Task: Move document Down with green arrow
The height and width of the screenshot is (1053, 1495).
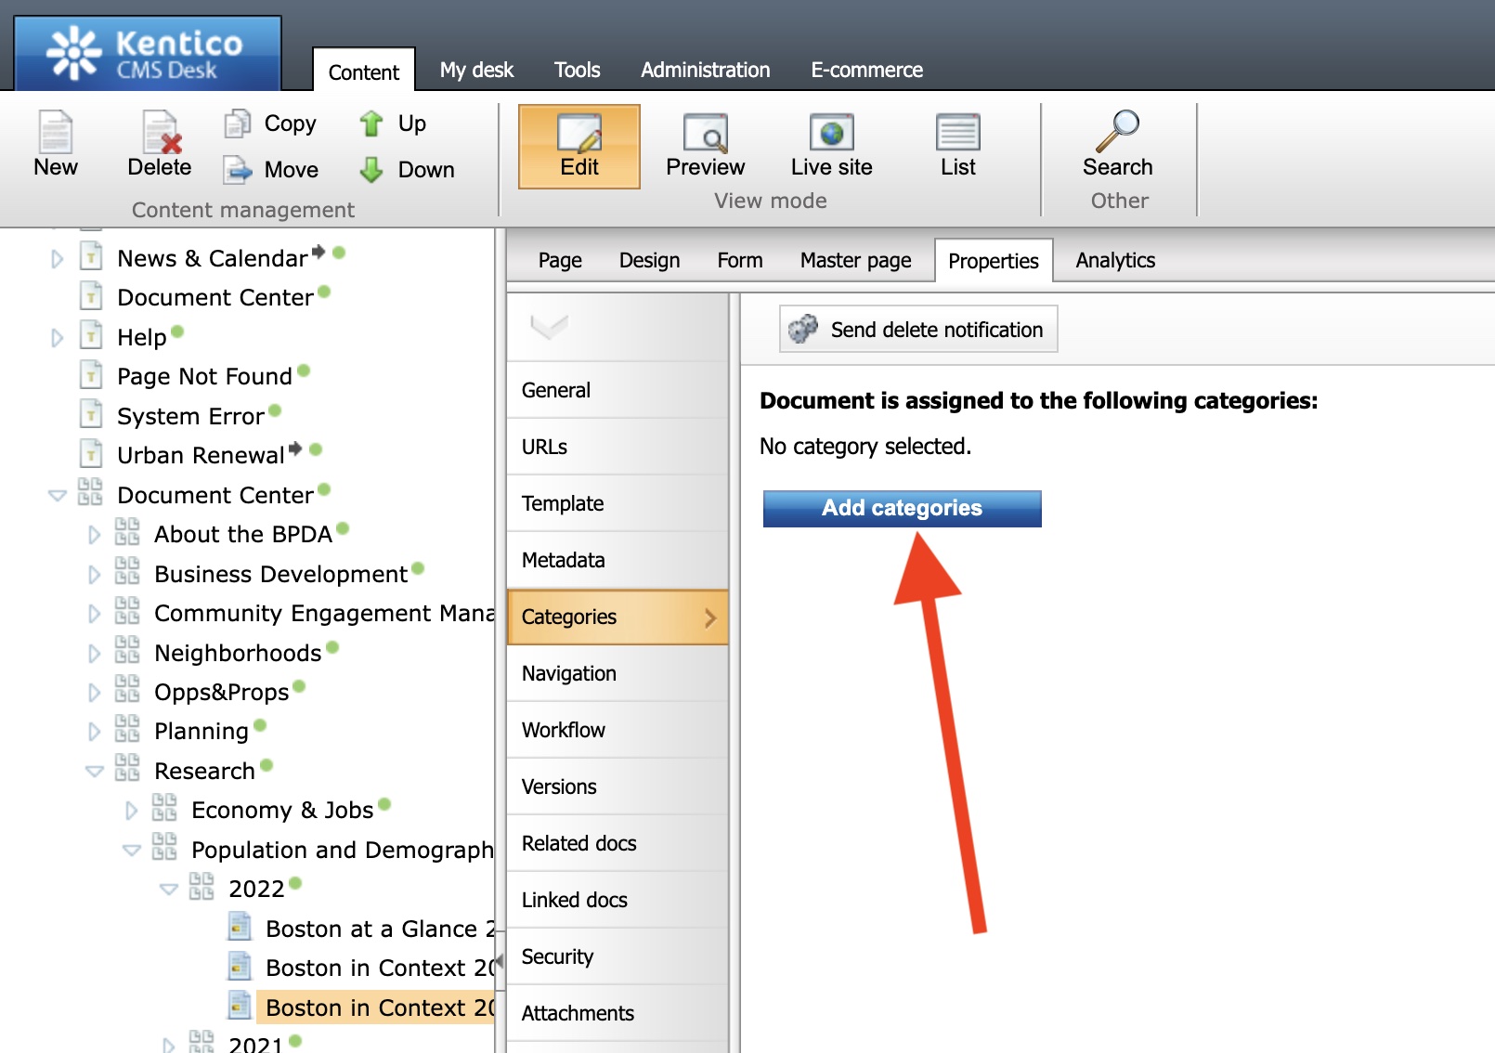Action: pyautogui.click(x=371, y=170)
